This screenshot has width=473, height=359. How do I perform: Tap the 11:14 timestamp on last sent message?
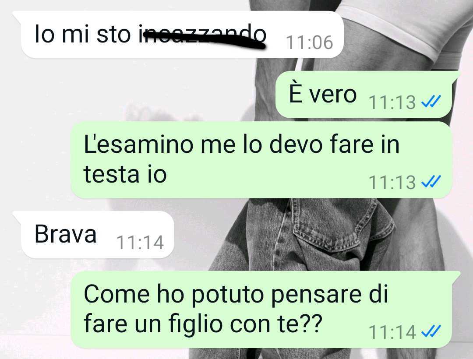tap(392, 332)
